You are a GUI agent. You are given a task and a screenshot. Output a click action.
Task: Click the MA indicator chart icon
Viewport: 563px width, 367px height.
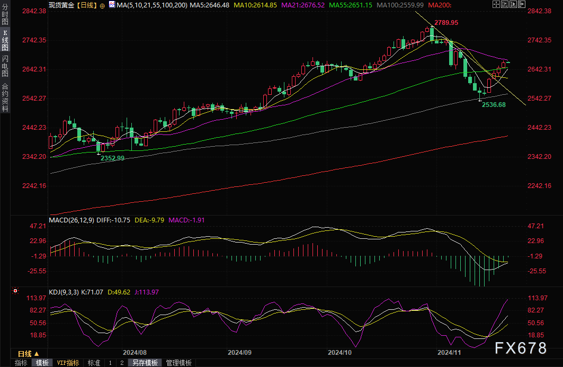(x=111, y=5)
